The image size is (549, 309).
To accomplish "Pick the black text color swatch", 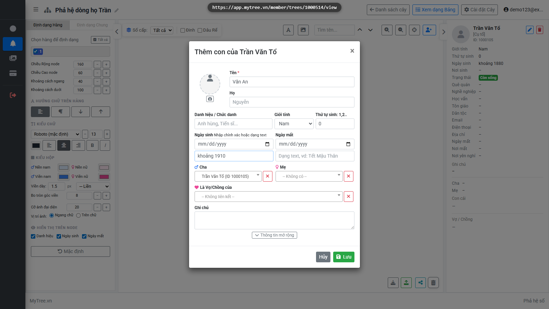I will tap(36, 145).
